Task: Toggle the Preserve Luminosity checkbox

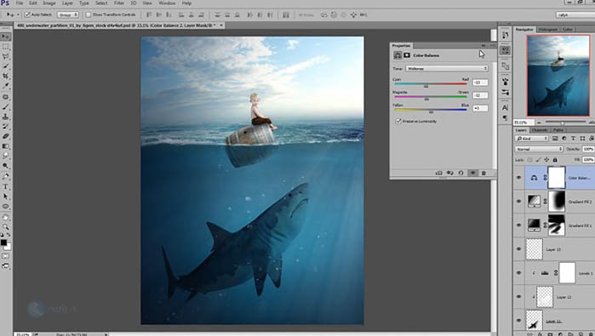Action: click(398, 121)
